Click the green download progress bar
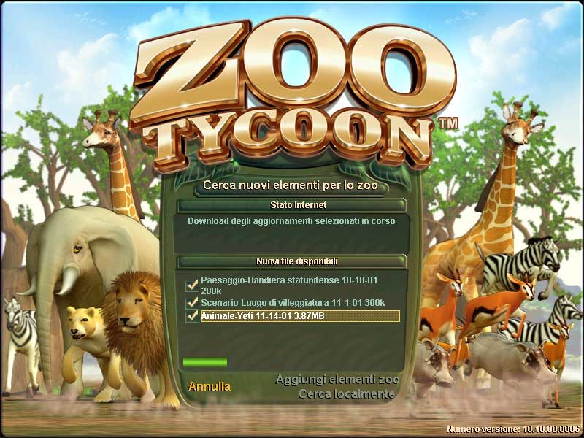 pyautogui.click(x=205, y=362)
